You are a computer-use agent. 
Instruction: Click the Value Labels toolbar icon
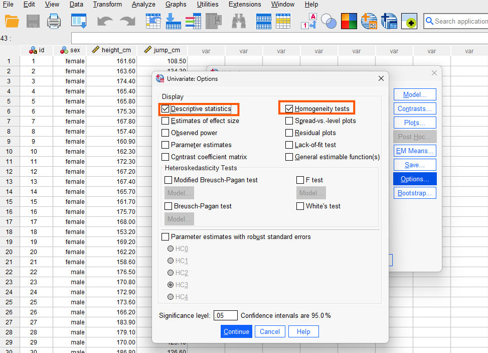click(x=308, y=21)
